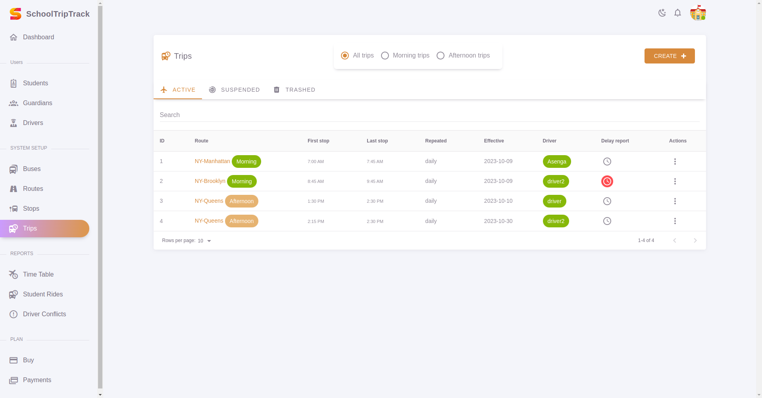Open the NY-Manhattan route link

point(212,161)
